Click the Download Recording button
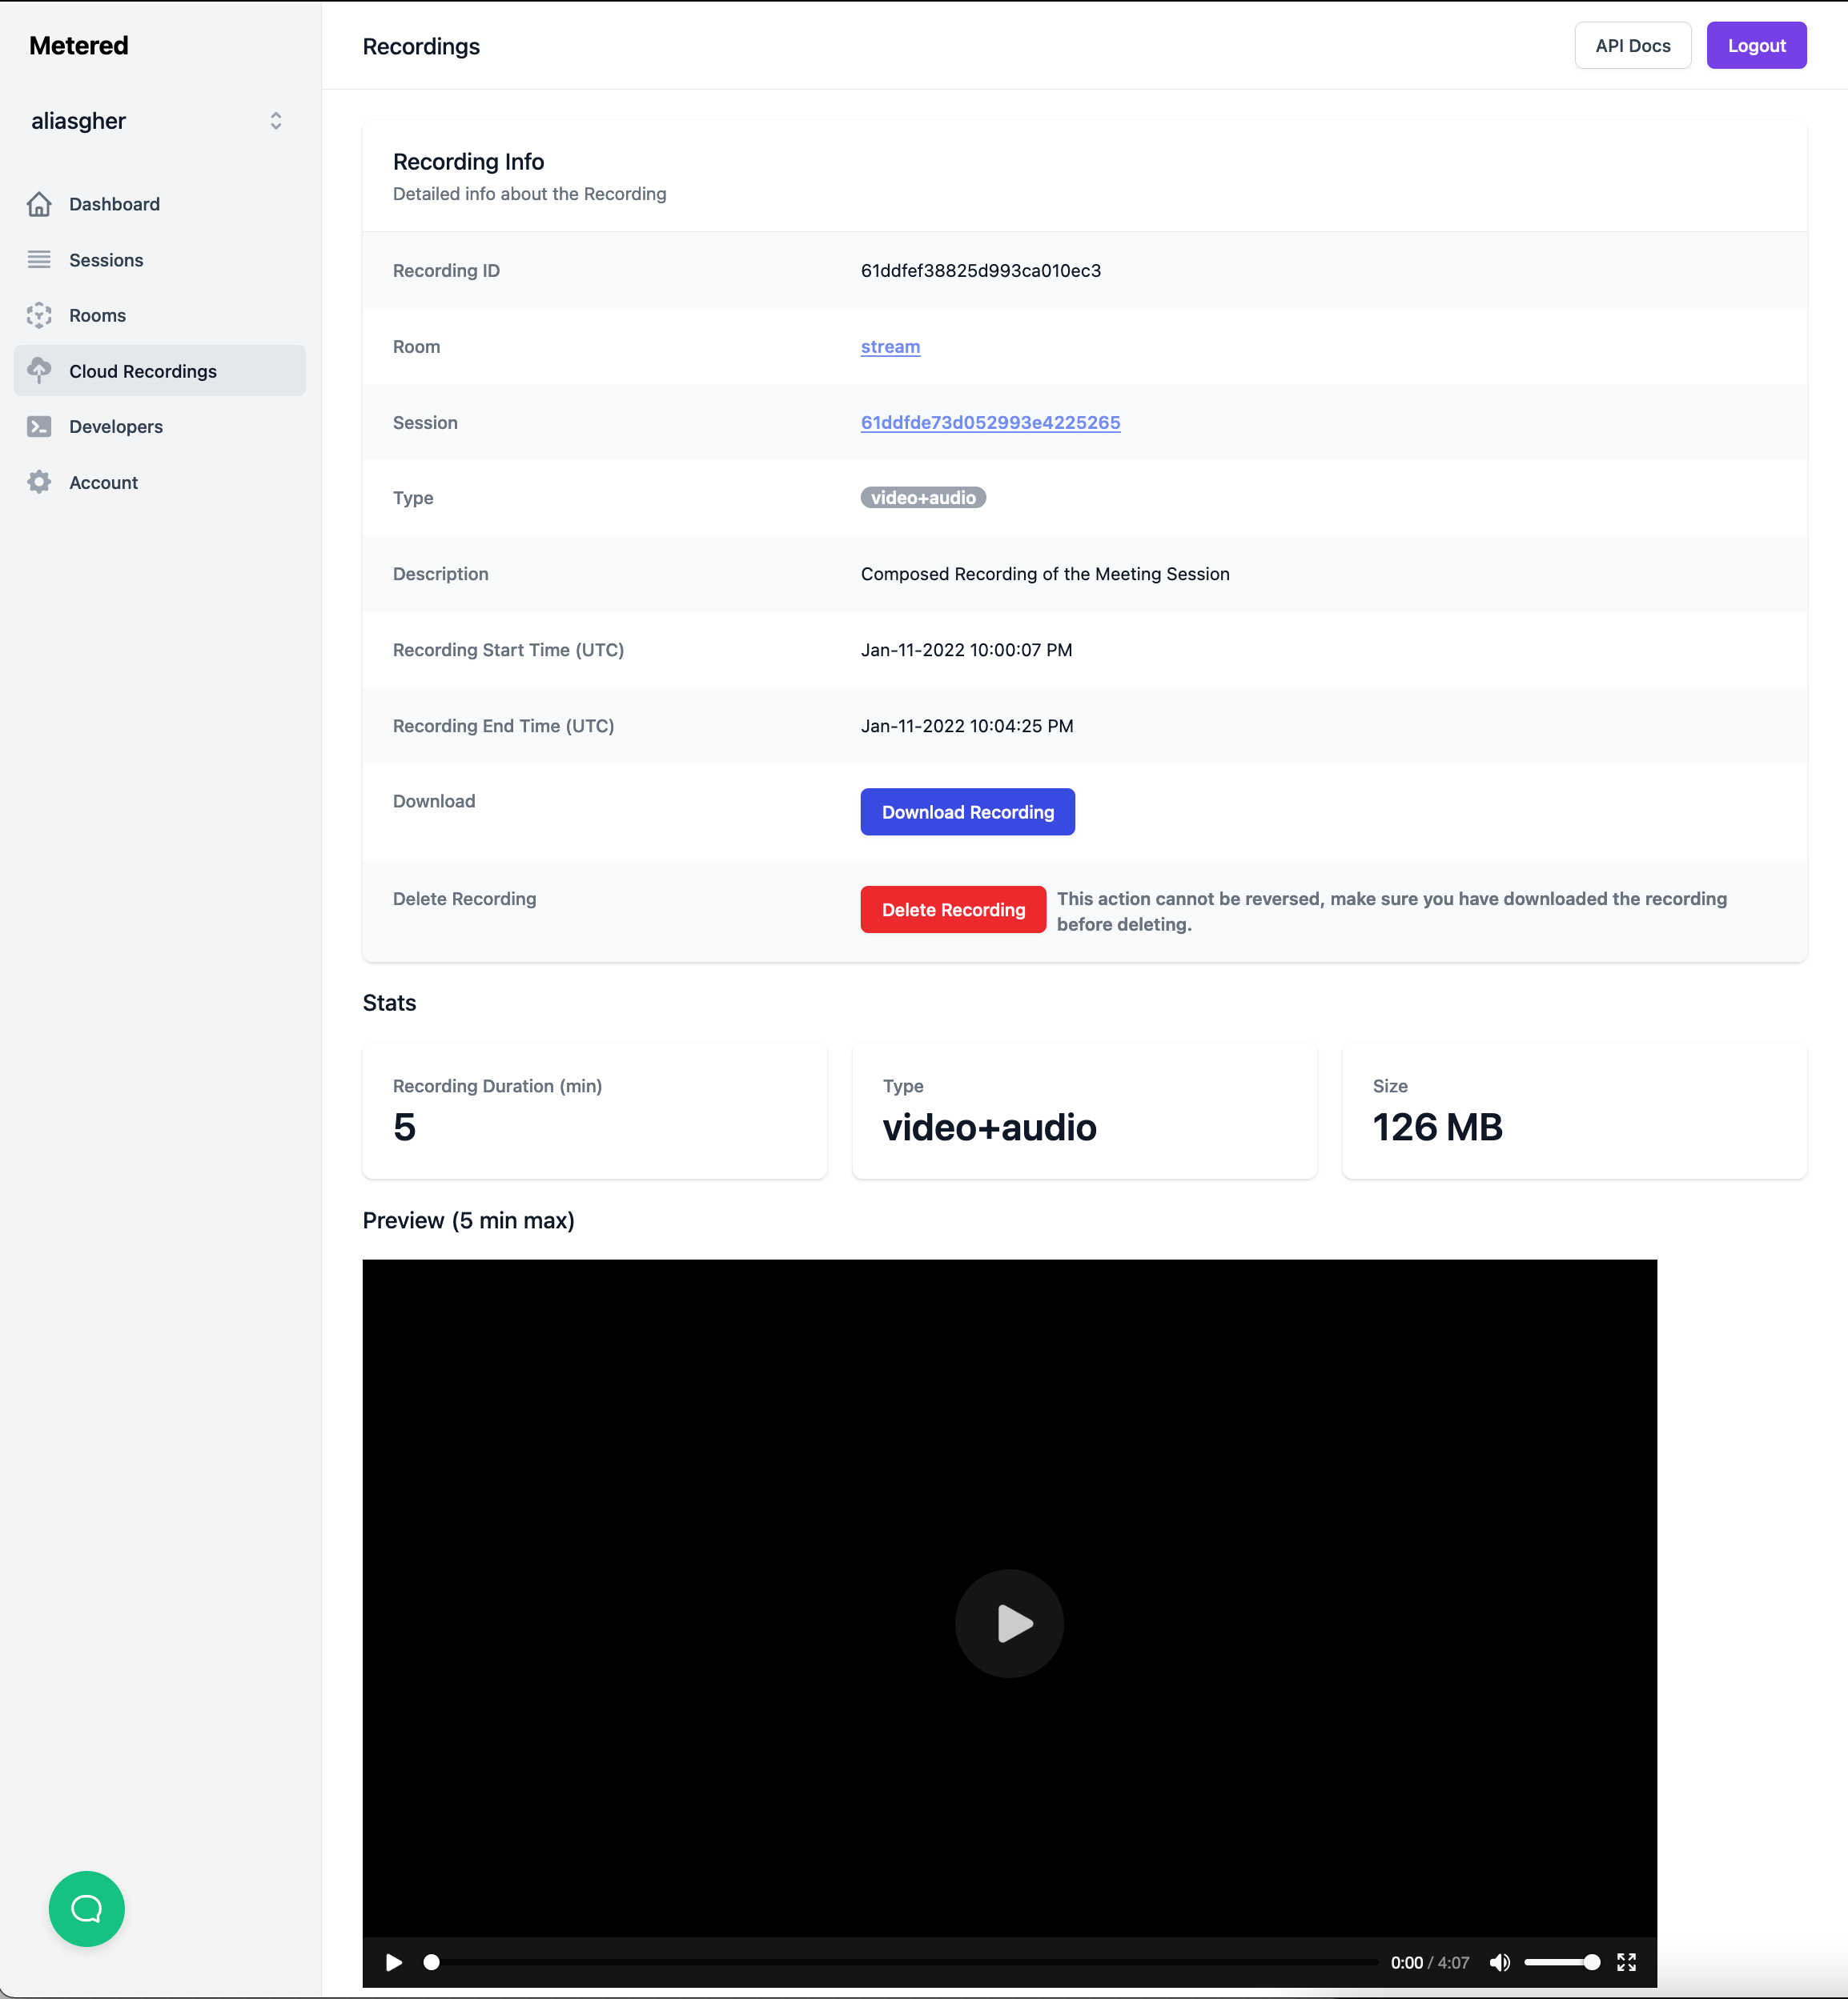This screenshot has width=1848, height=1999. [x=968, y=811]
